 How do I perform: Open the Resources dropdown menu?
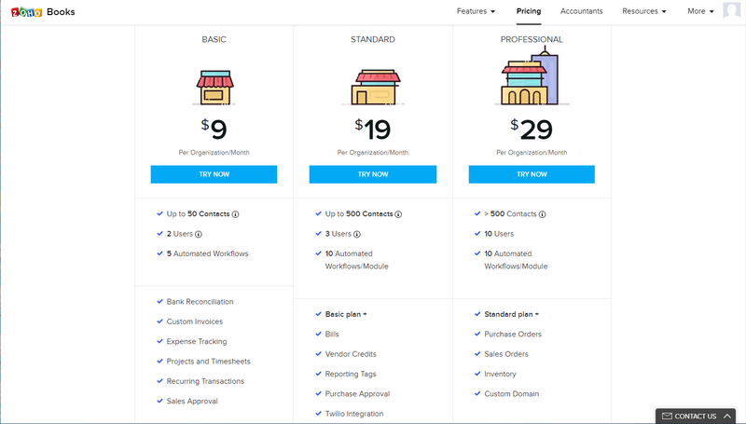[644, 11]
